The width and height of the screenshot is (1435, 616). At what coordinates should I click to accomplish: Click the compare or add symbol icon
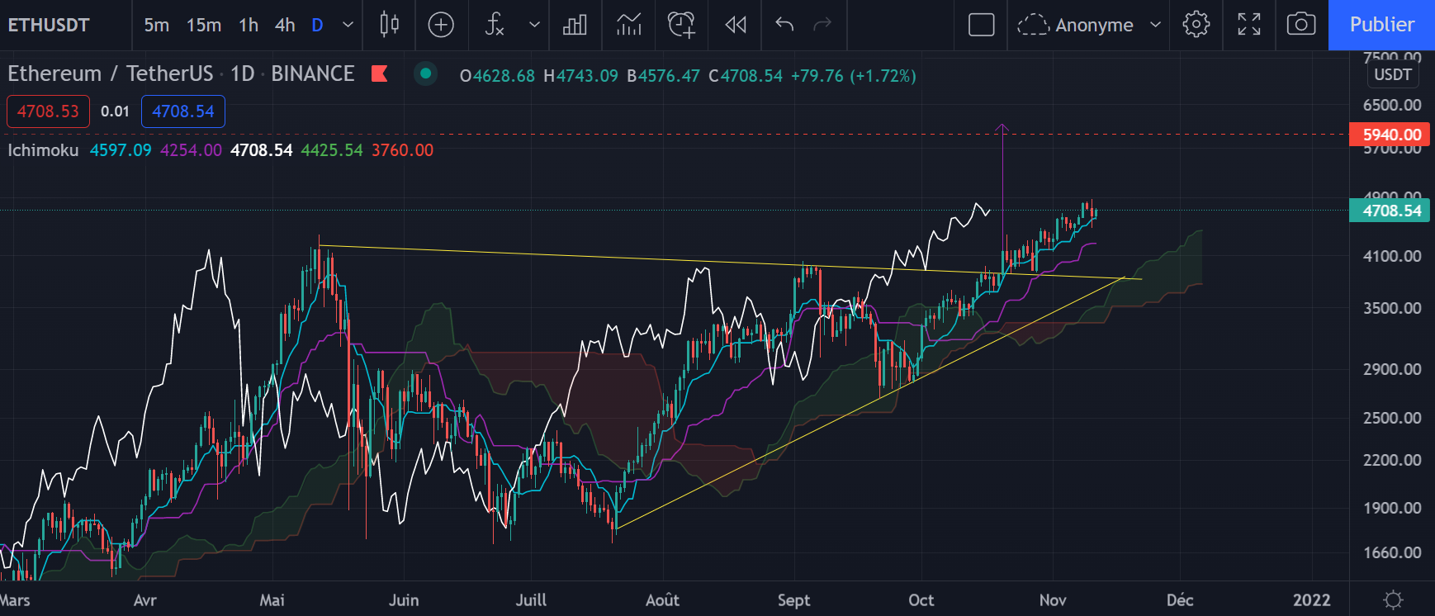[441, 25]
